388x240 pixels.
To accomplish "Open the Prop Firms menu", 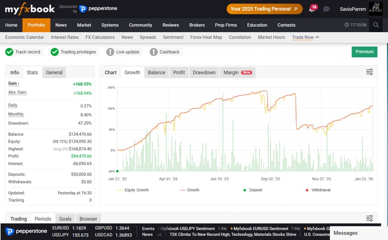I will [226, 25].
